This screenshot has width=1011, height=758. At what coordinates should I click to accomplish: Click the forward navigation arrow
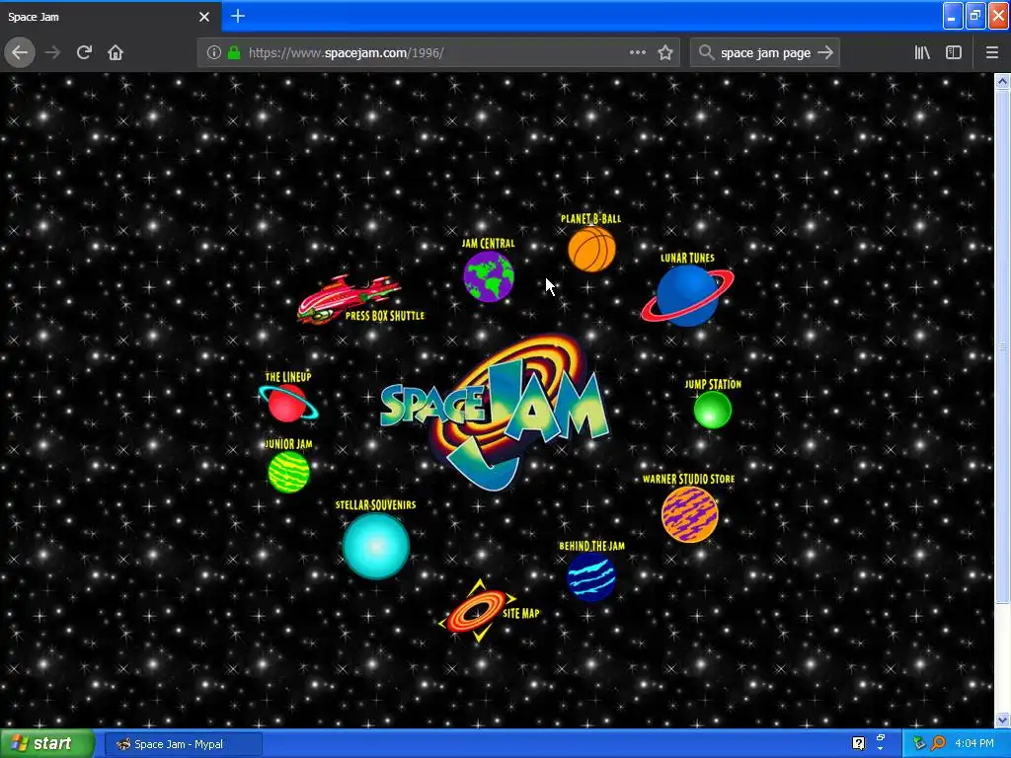click(x=53, y=53)
